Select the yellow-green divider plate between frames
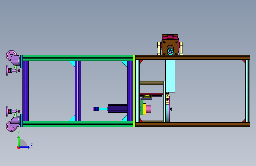Screen dimensions: 256x166 pos(134,91)
